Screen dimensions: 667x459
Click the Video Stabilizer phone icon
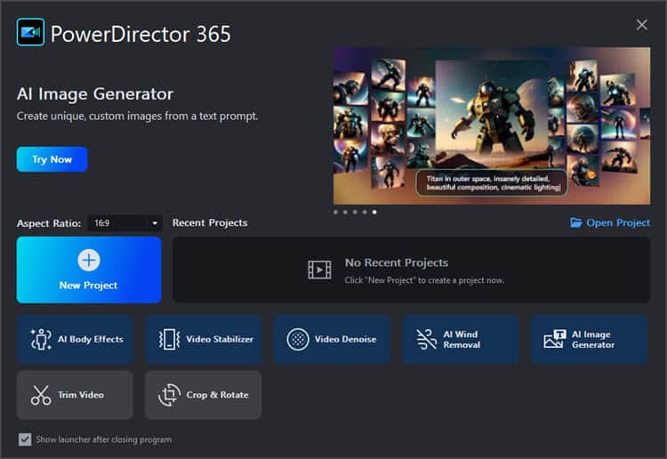[x=169, y=340]
